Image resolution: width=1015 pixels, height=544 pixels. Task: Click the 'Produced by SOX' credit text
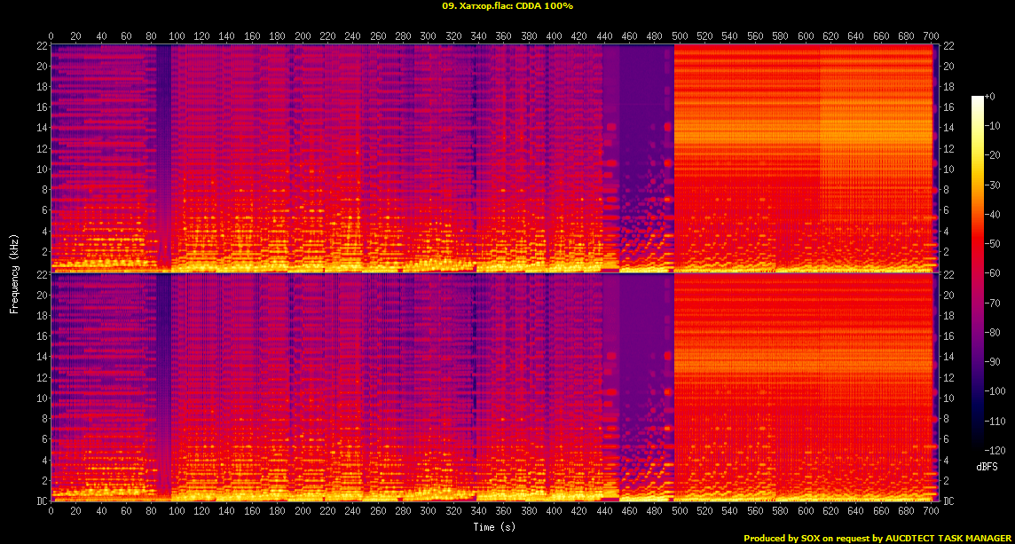[x=790, y=538]
